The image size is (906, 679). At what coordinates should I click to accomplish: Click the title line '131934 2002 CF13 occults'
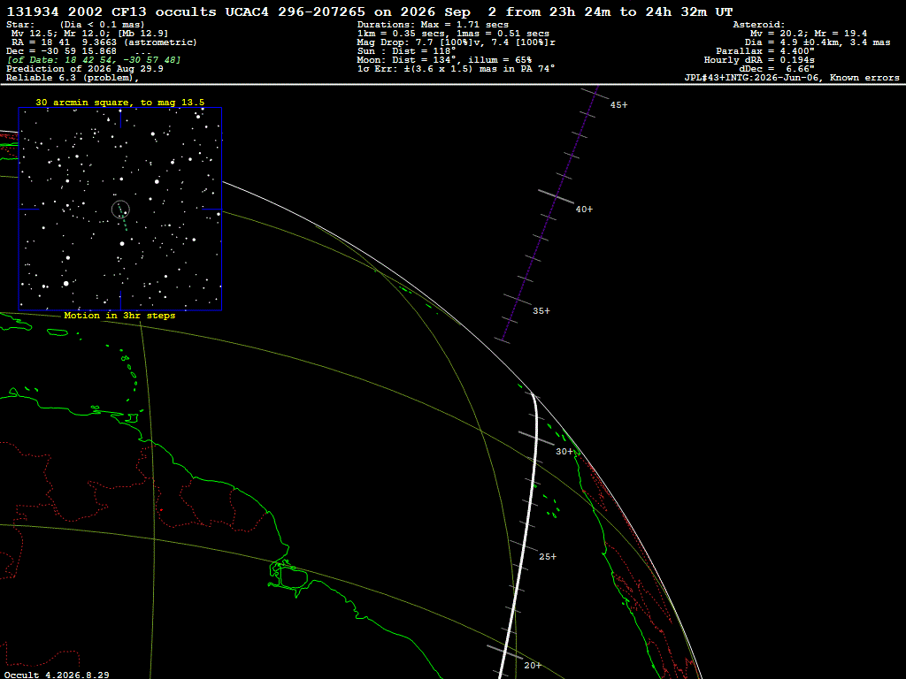(111, 11)
